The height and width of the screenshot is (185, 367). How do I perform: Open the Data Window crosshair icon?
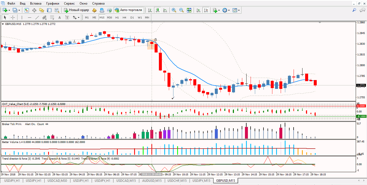pos(34,10)
